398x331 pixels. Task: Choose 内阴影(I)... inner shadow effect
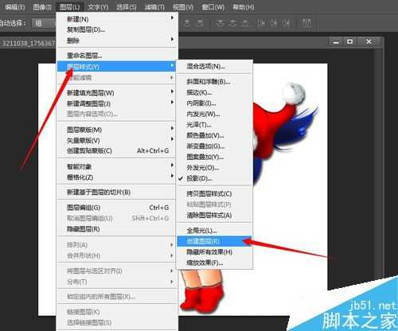(214, 103)
